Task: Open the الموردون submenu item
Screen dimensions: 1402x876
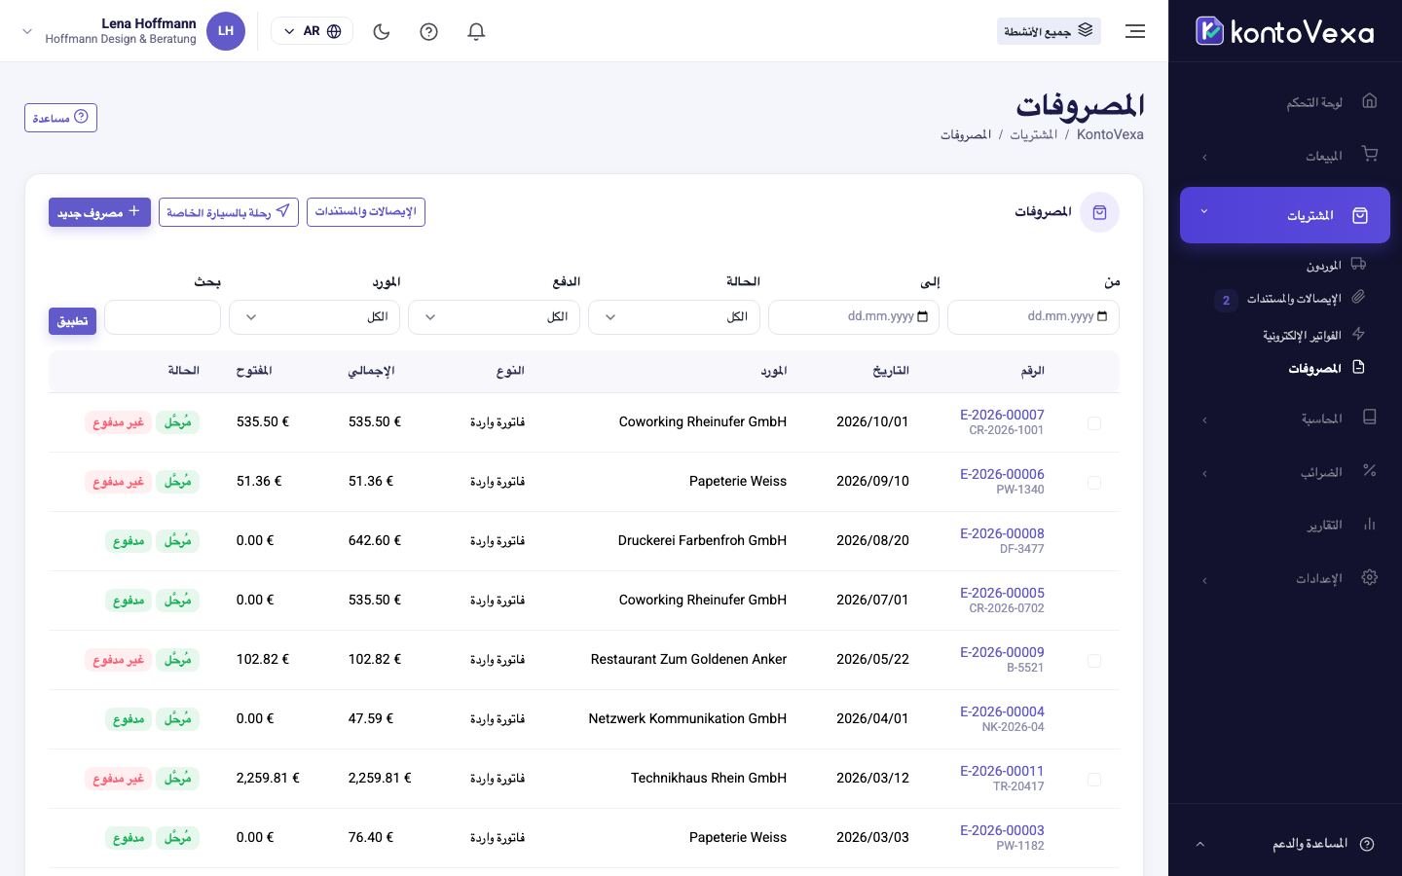Action: pos(1323,265)
